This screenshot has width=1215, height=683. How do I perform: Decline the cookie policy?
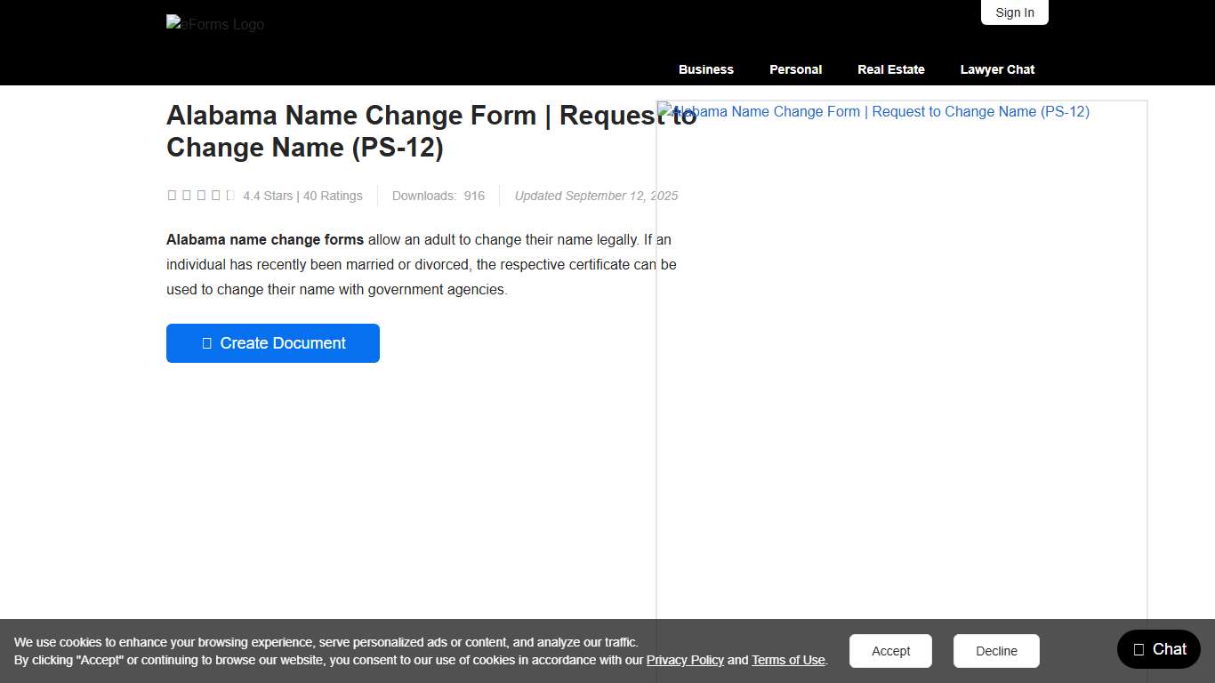(x=996, y=650)
